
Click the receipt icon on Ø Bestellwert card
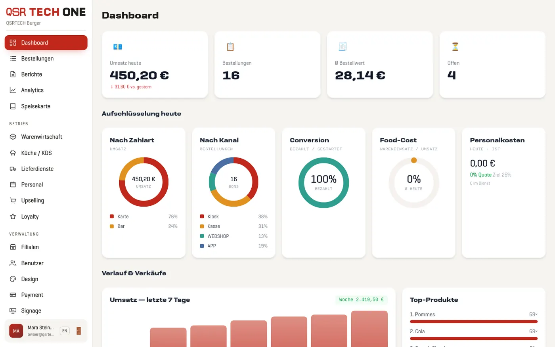pyautogui.click(x=343, y=47)
